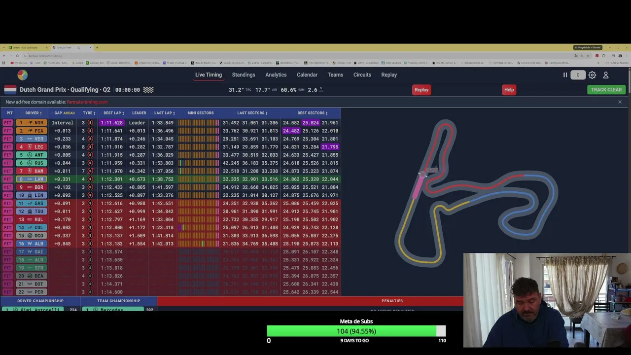Click the webcam video overlay

point(547,301)
